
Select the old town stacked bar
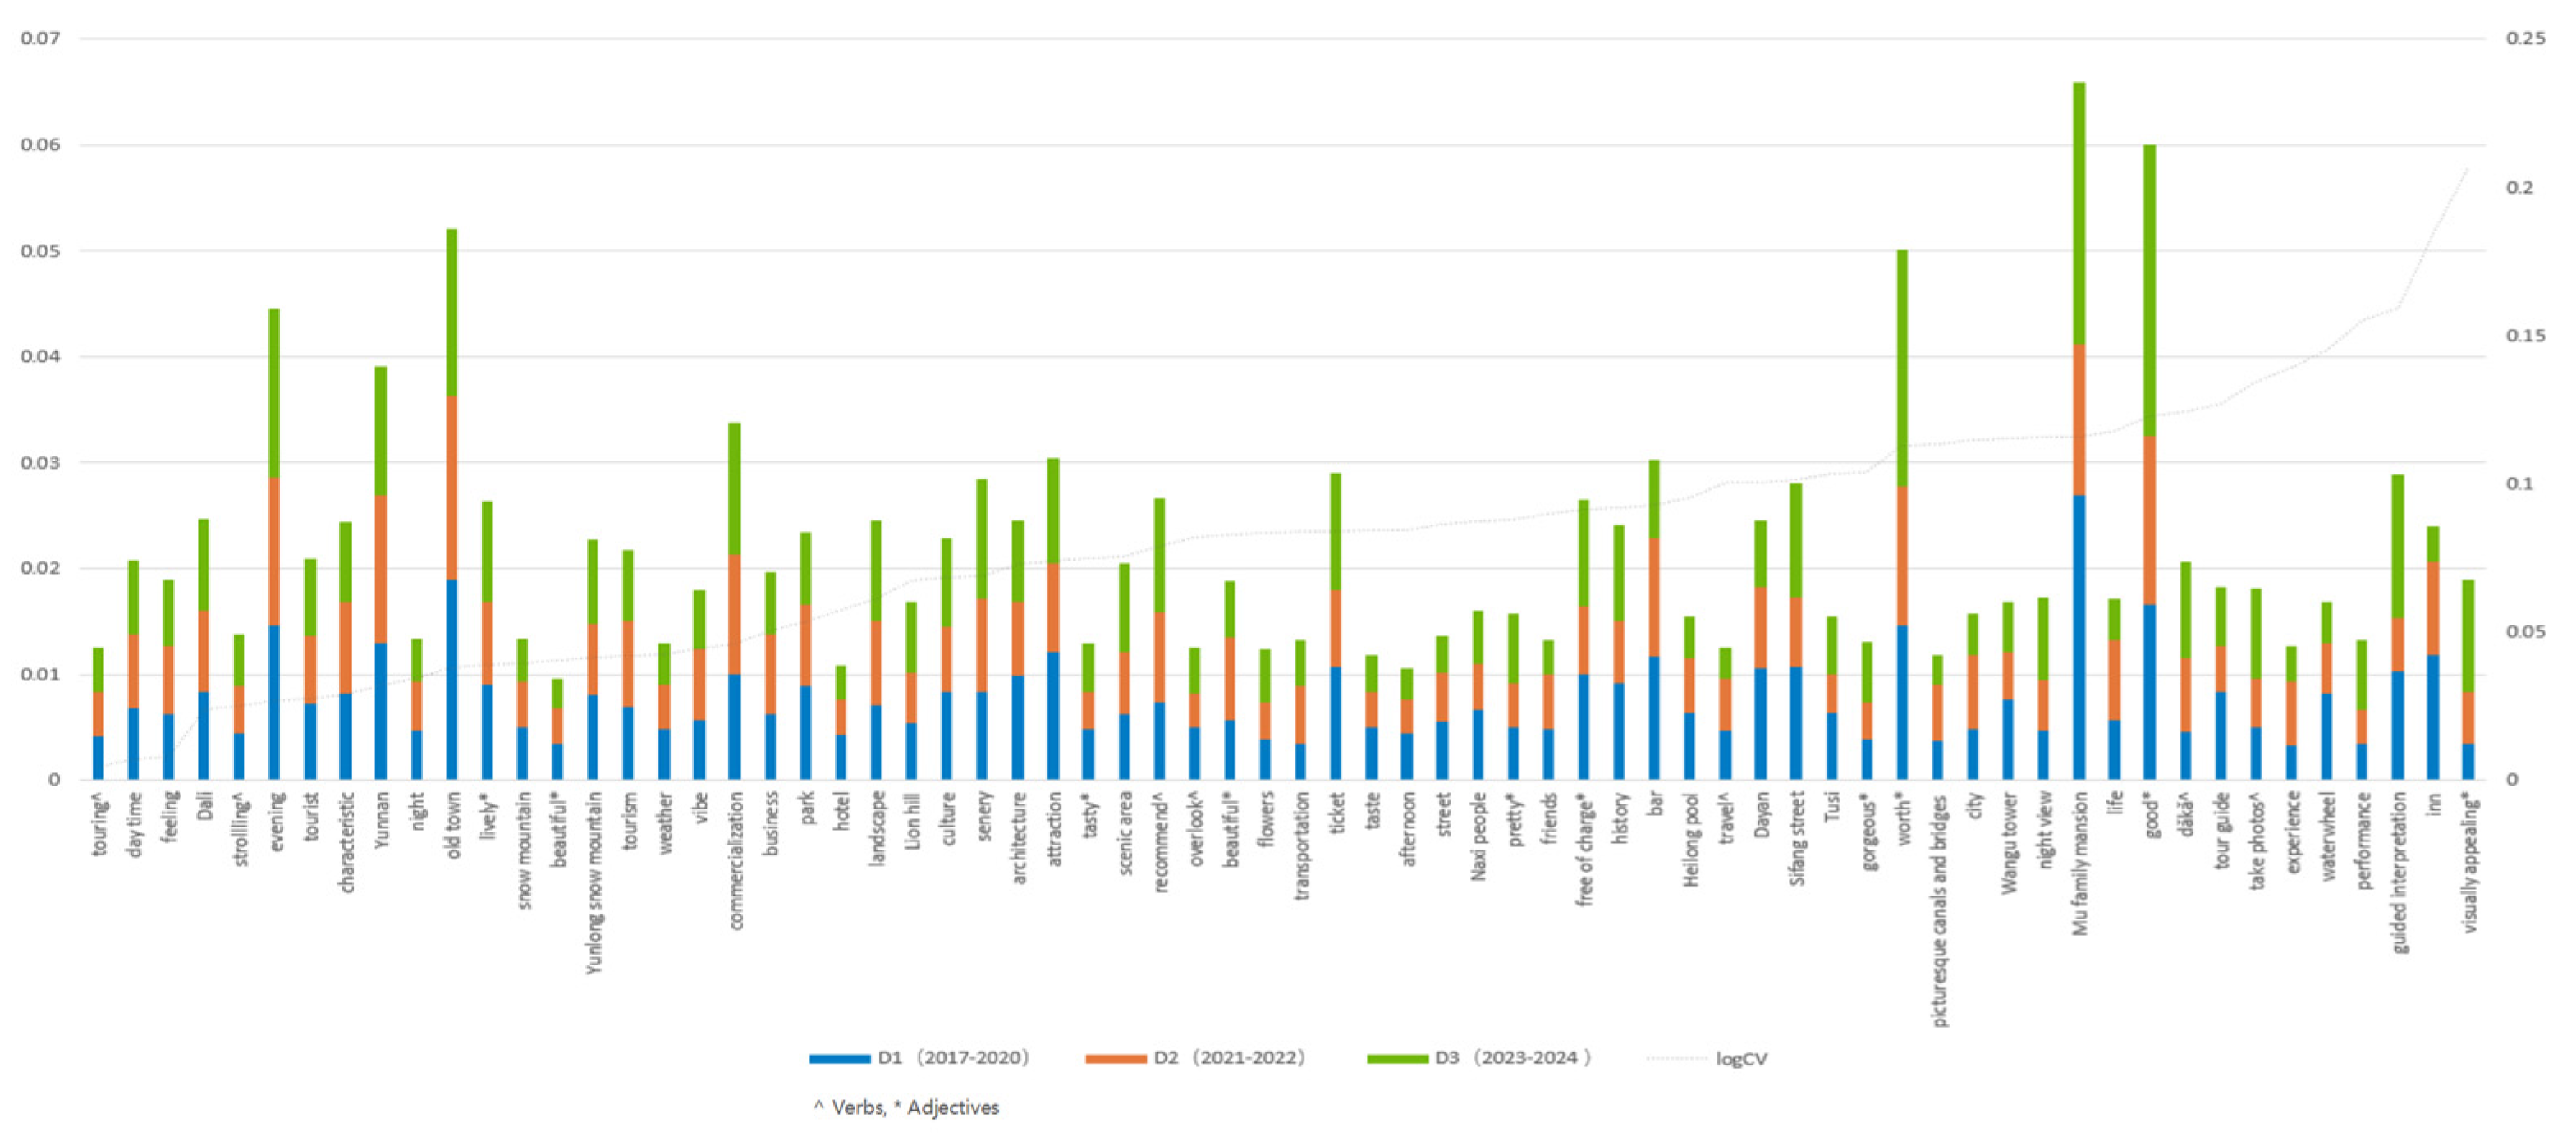(x=452, y=505)
